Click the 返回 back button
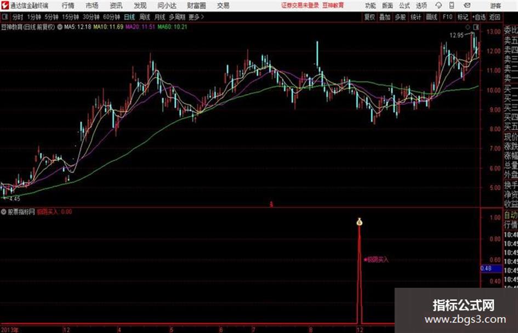The height and width of the screenshot is (333, 518). tap(494, 17)
